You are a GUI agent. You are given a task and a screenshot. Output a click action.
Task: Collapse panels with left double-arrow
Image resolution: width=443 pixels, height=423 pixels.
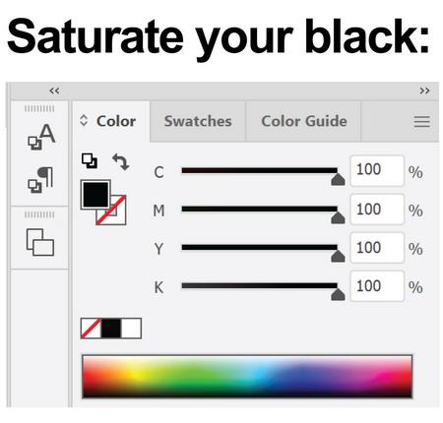tap(54, 91)
